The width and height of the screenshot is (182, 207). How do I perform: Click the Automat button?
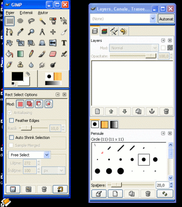pos(166,19)
